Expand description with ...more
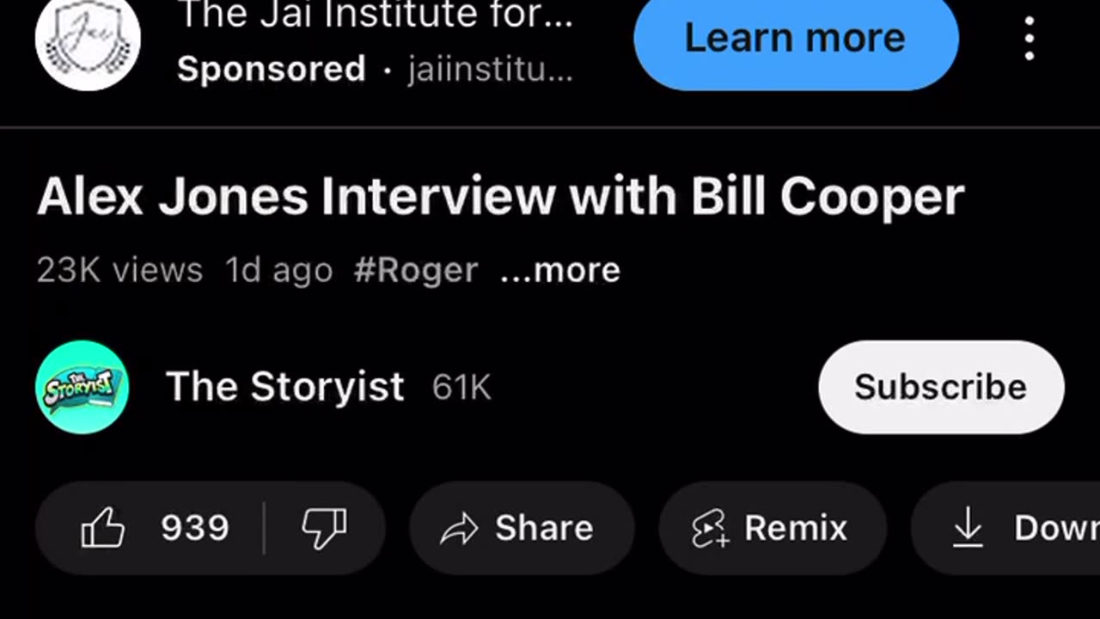The height and width of the screenshot is (619, 1100). pos(560,270)
